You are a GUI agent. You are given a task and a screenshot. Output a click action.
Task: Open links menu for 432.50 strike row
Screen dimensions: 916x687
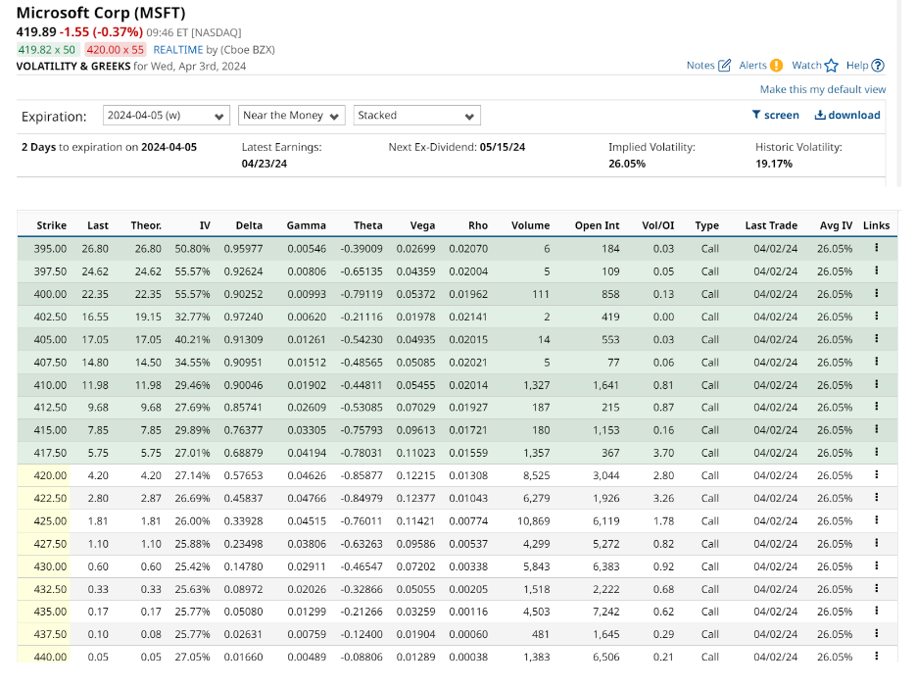[x=876, y=588]
